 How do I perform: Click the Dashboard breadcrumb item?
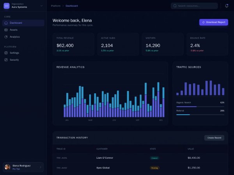pyautogui.click(x=71, y=6)
